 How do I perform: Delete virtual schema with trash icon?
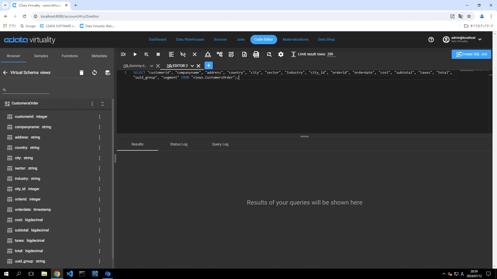pyautogui.click(x=81, y=73)
